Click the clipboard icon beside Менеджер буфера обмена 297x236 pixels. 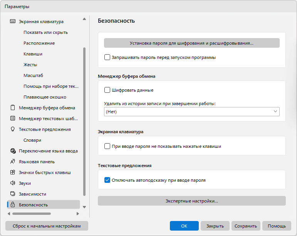13,107
